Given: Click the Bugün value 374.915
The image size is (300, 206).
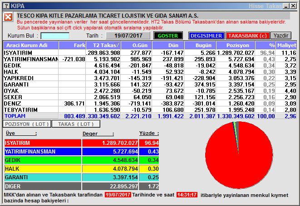Looking at the screenshot, I should (x=205, y=84).
